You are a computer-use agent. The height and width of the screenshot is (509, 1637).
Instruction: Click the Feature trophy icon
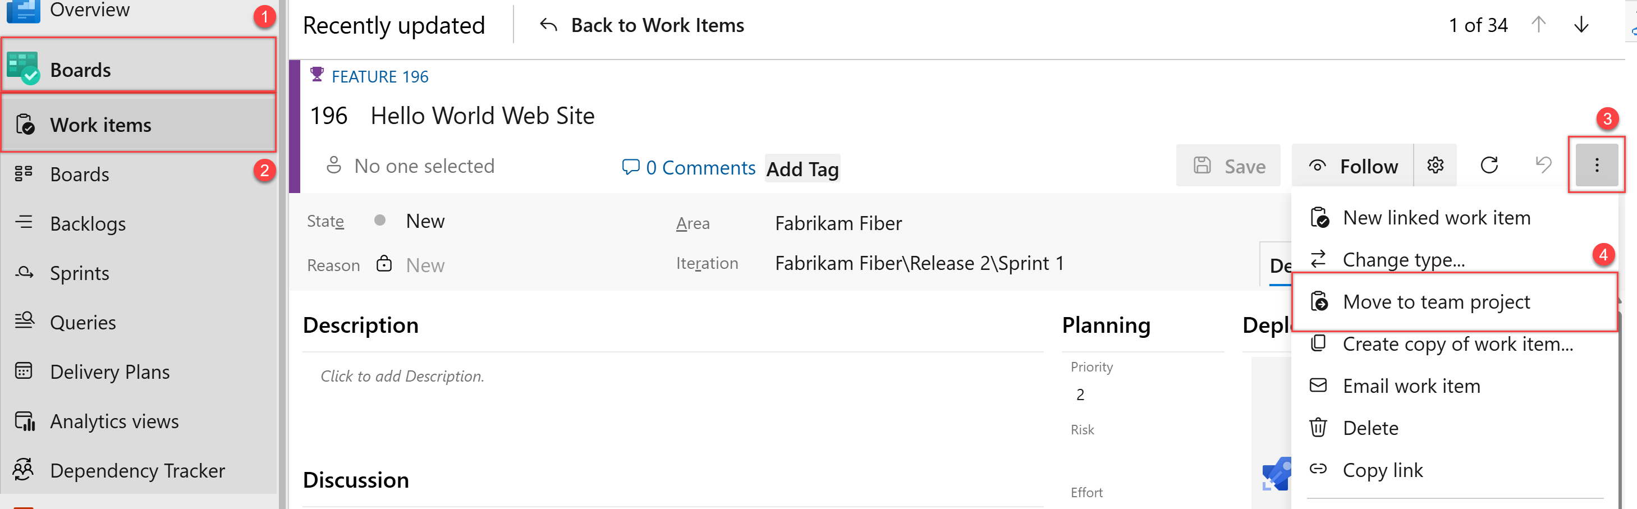click(x=317, y=75)
